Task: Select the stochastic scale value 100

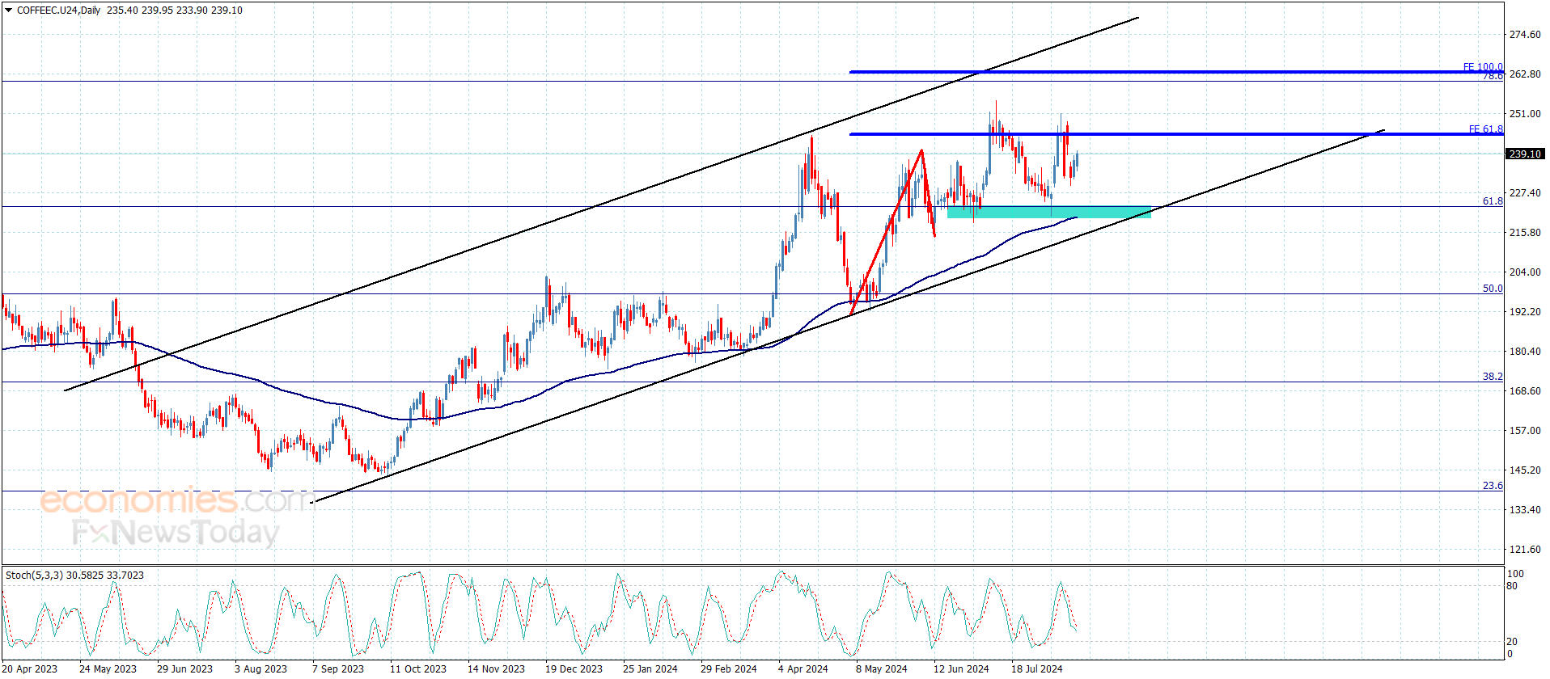Action: tap(1515, 574)
